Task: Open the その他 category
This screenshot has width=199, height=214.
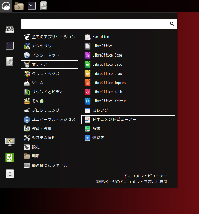Action: [50, 101]
